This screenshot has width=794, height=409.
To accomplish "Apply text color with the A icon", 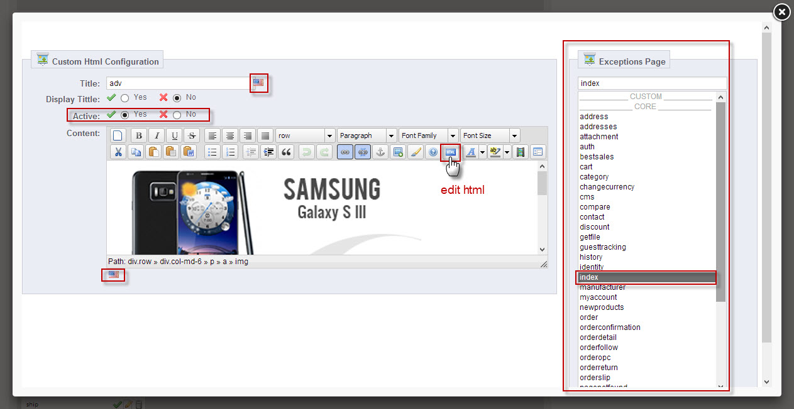I will click(x=471, y=152).
